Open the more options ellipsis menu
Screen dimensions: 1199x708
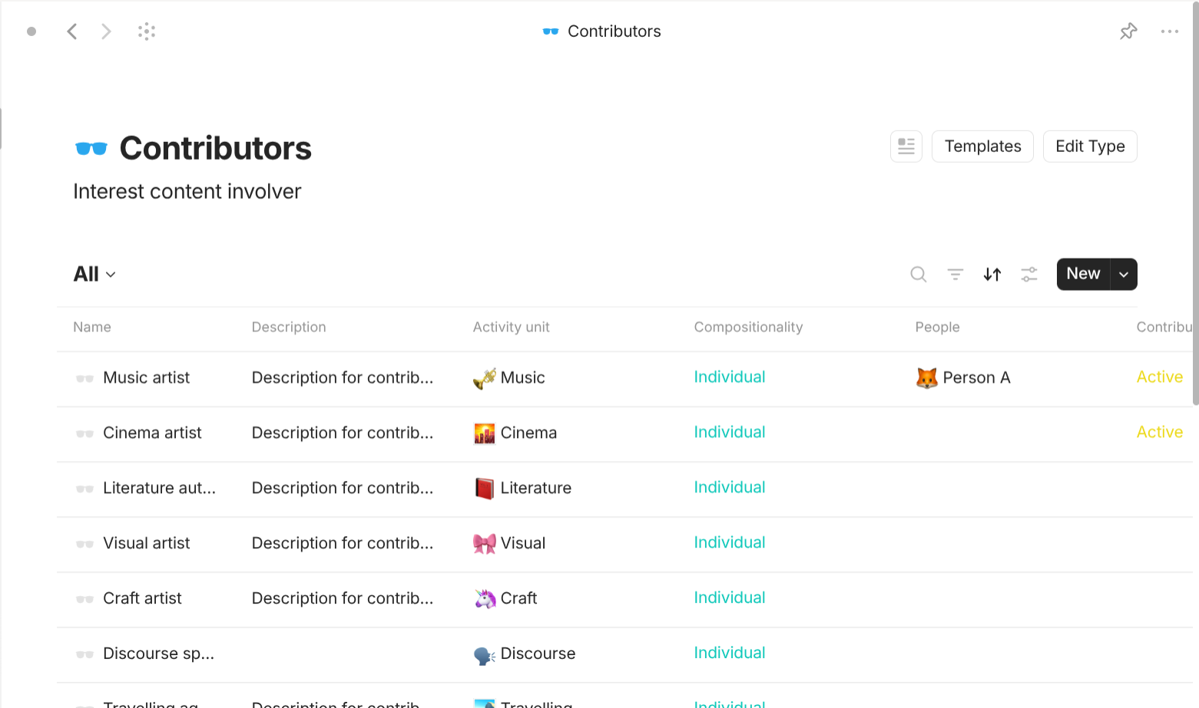[x=1170, y=31]
